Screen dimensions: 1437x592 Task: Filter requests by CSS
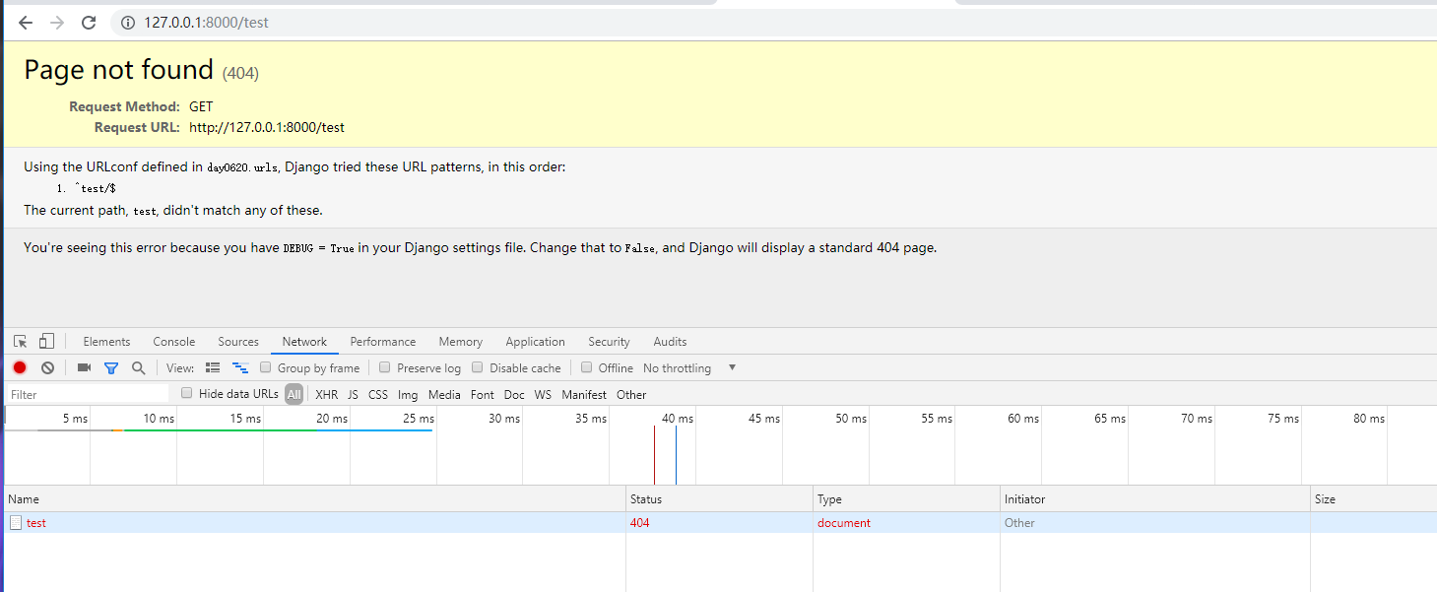(378, 394)
